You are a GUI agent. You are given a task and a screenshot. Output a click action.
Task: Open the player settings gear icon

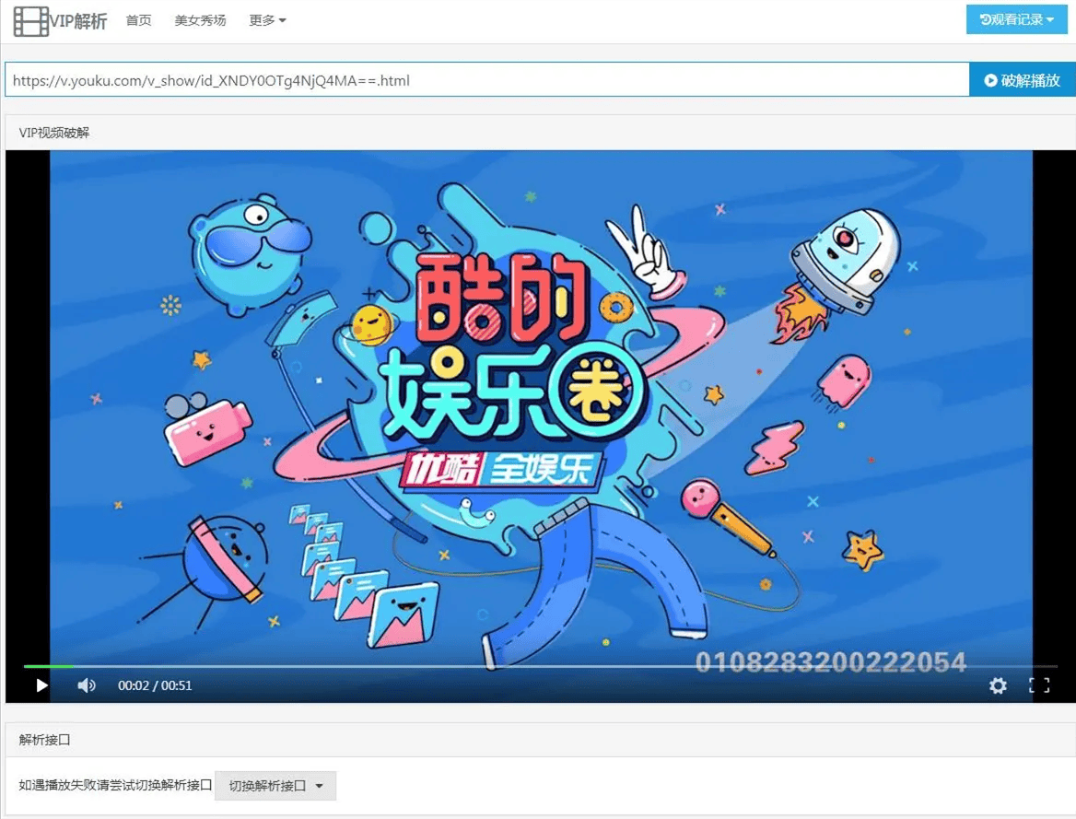tap(998, 685)
